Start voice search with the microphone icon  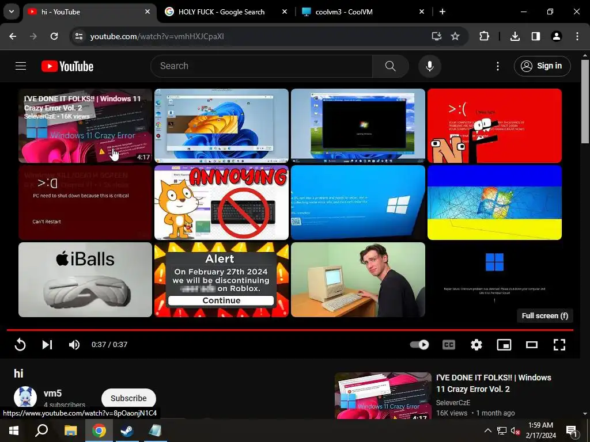(x=429, y=66)
